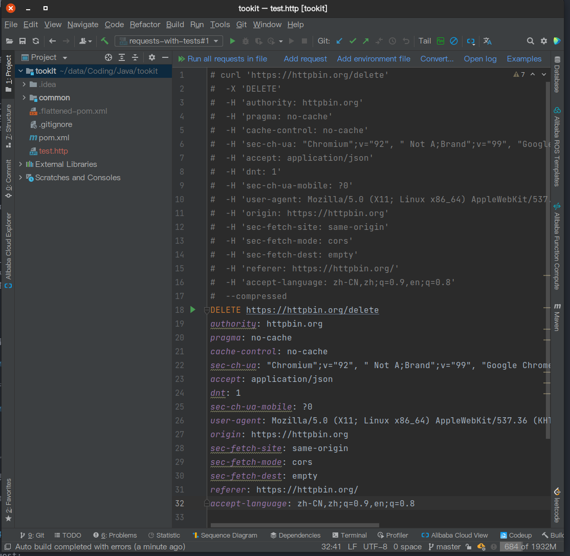The height and width of the screenshot is (556, 570).
Task: Toggle the Maven tool window
Action: point(557,317)
